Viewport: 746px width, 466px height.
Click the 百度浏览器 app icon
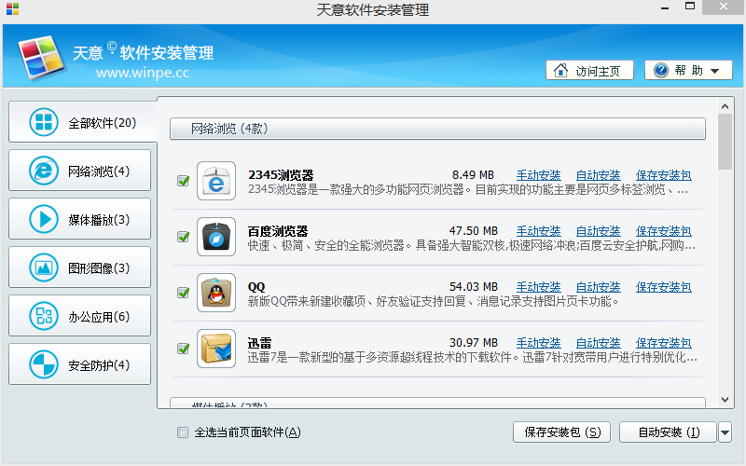pyautogui.click(x=216, y=237)
